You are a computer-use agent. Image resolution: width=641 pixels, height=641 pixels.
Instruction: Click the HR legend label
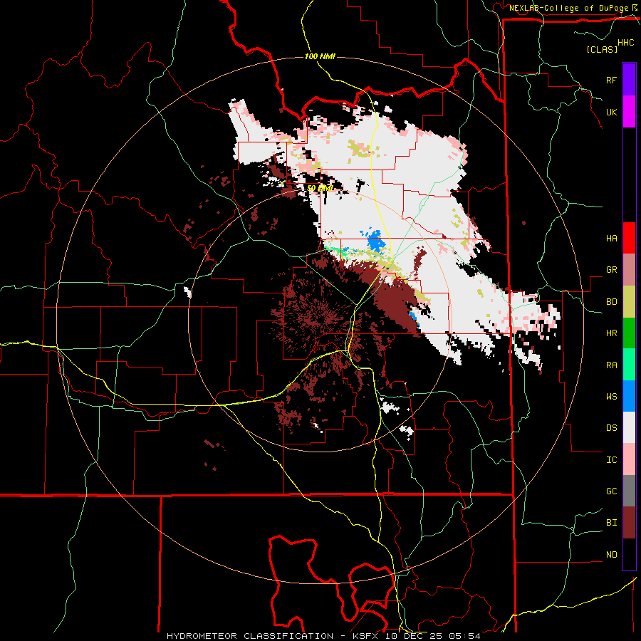click(x=611, y=333)
